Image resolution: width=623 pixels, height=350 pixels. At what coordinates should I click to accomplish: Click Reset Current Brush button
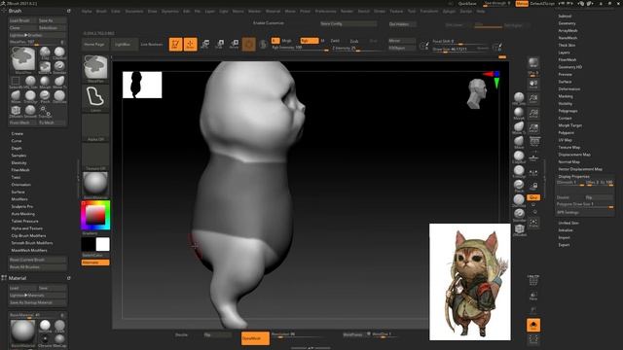tap(38, 260)
